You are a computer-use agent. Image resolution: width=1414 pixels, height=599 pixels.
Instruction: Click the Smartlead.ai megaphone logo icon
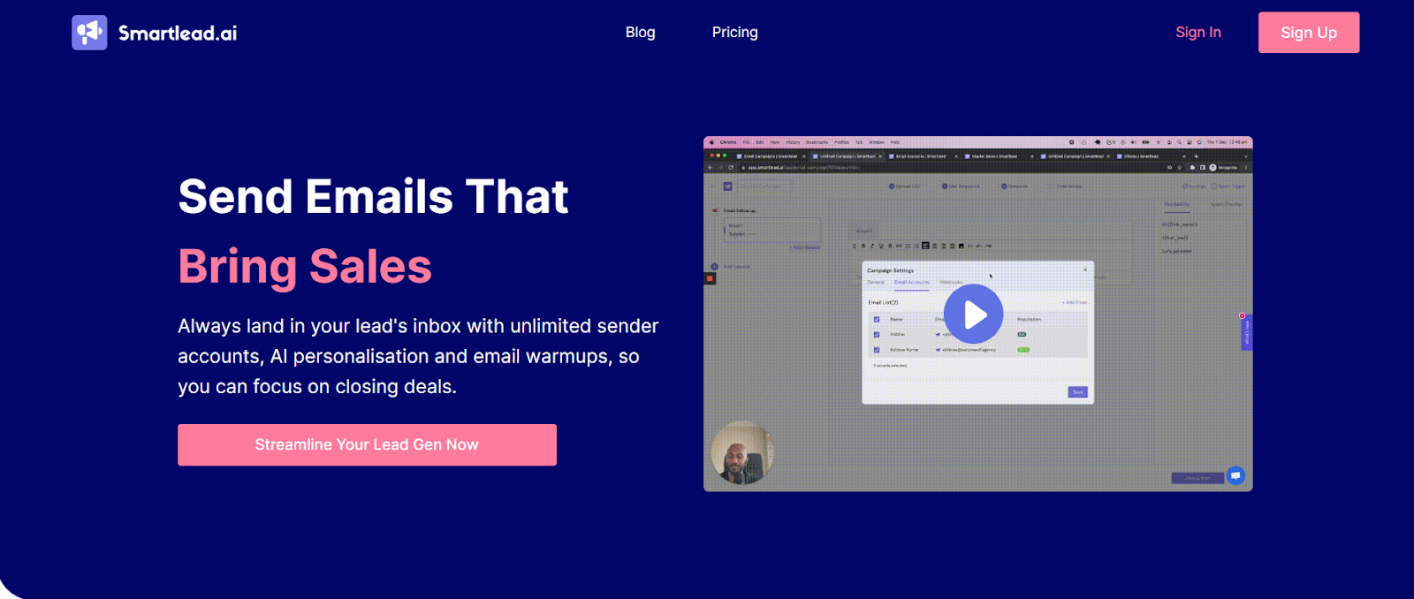coord(89,33)
